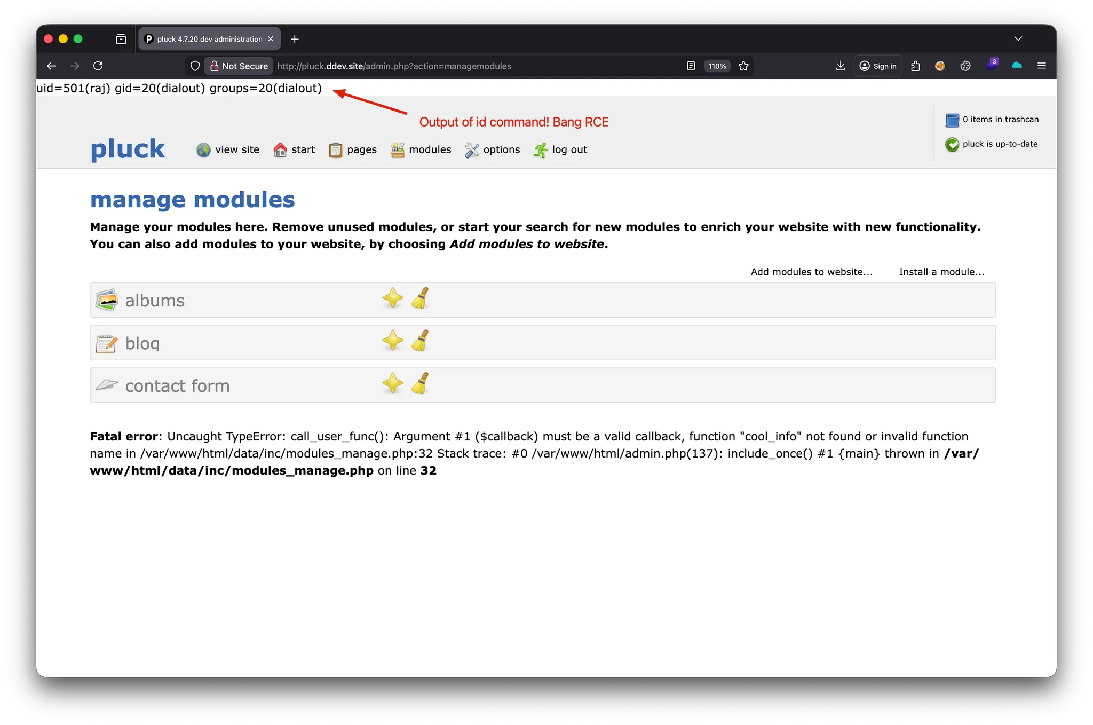Open Firefox hamburger application menu
Image resolution: width=1093 pixels, height=725 pixels.
[1041, 66]
